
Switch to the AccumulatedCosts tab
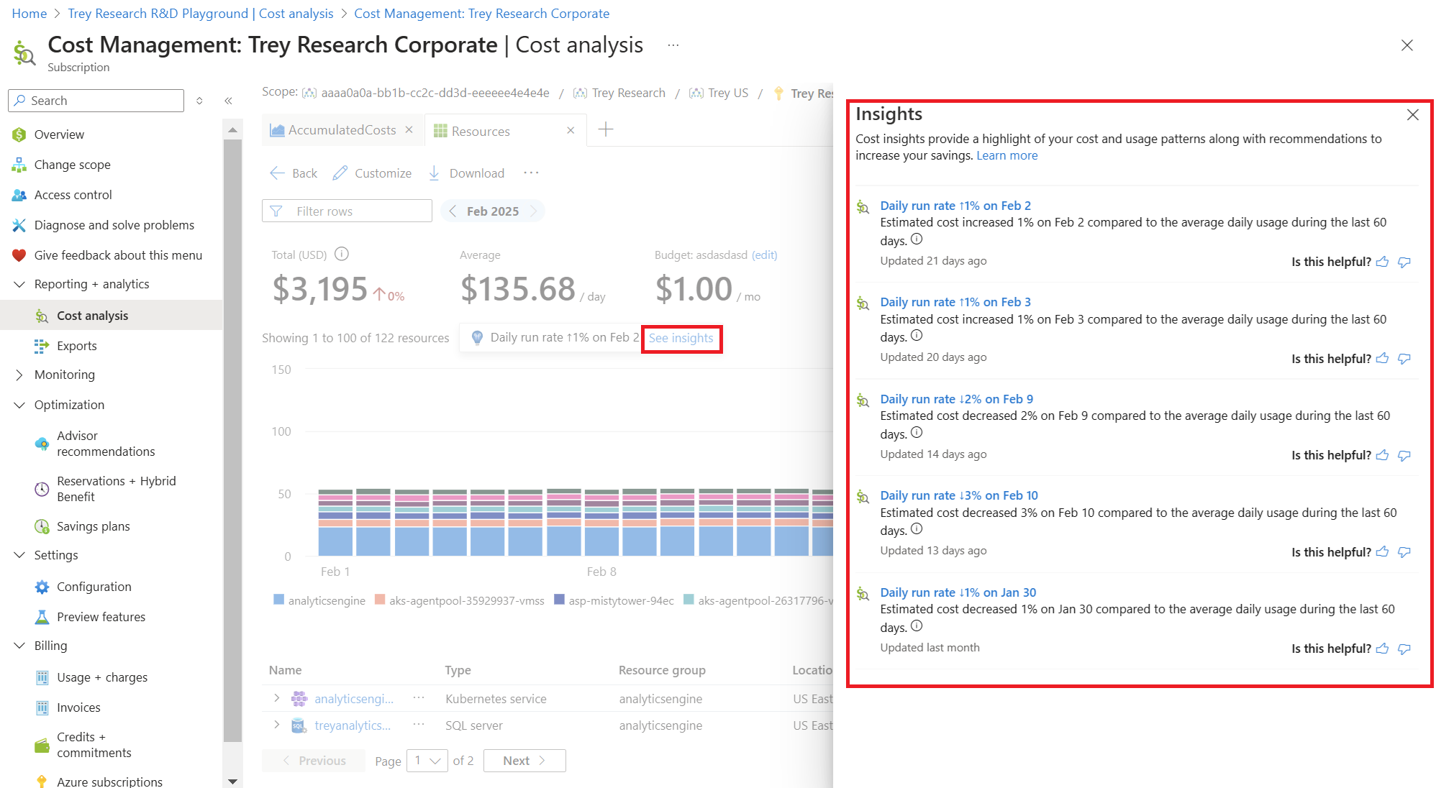tap(342, 130)
